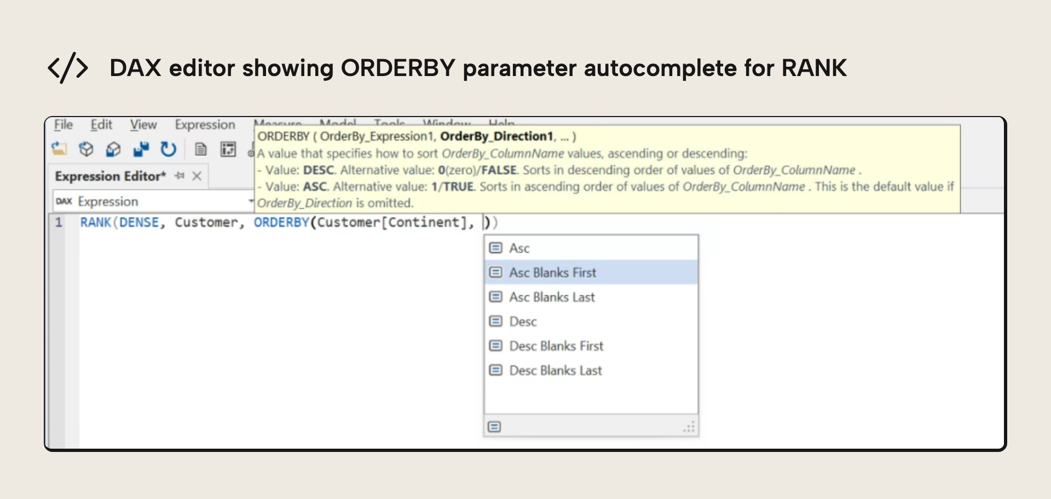Choose Desc Blanks Last suggestion

coord(591,370)
